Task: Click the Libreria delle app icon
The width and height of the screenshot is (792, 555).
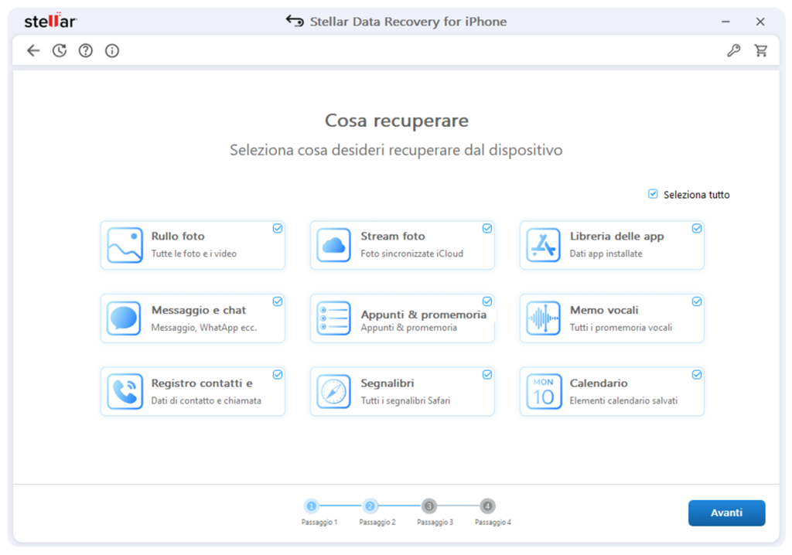Action: click(543, 245)
